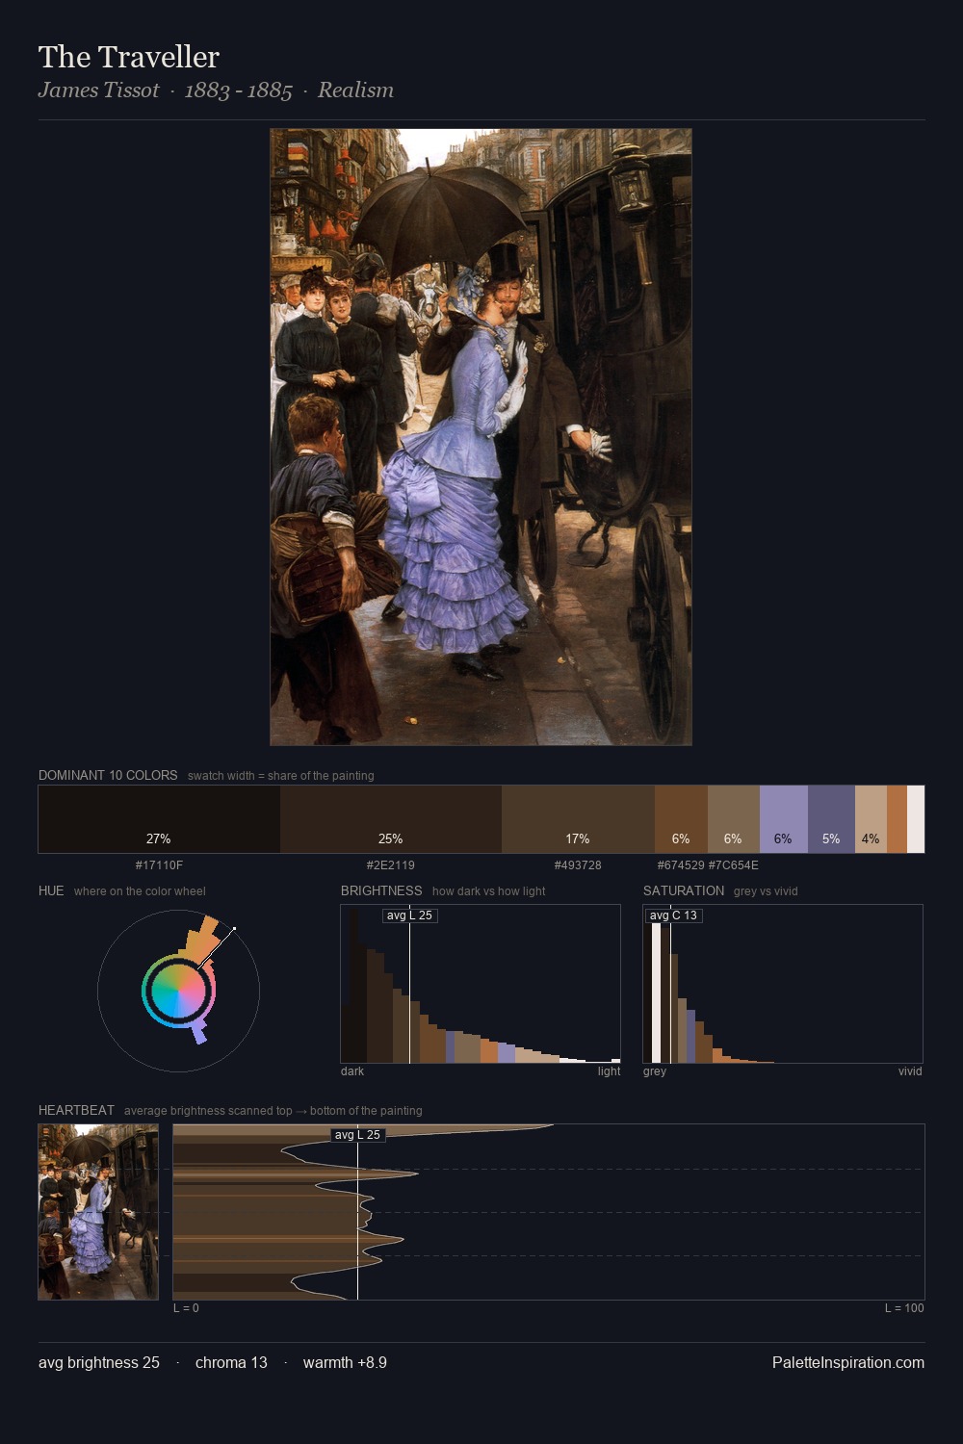Select the dark purple swatch labeled 5%
This screenshot has height=1444, width=963.
pos(831,819)
